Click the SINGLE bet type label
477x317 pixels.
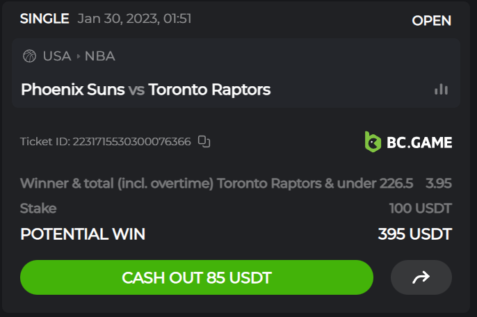[x=45, y=19]
